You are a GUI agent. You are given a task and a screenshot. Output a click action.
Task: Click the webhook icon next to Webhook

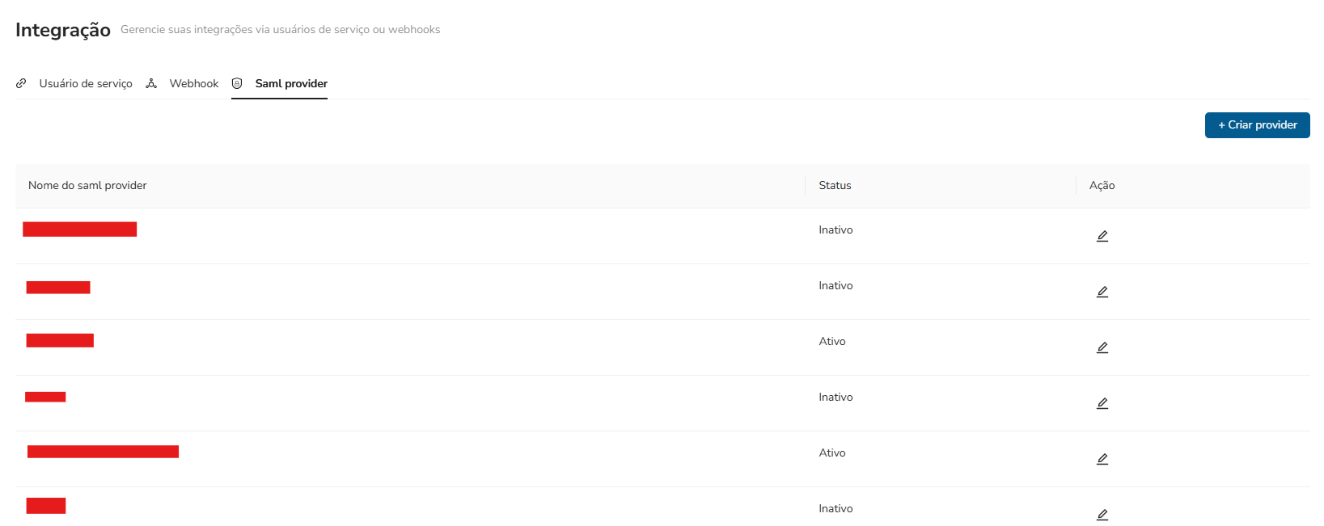151,83
